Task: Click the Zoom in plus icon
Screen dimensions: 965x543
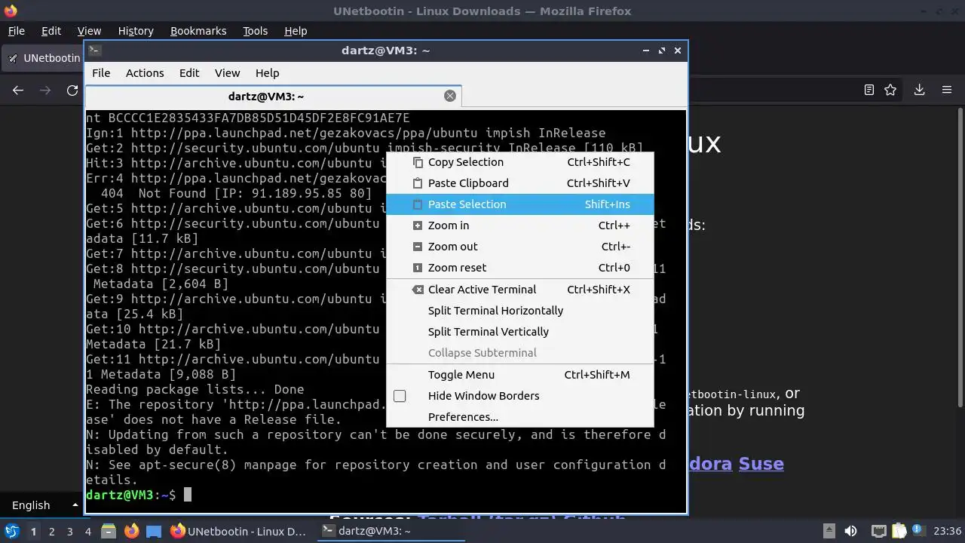Action: click(x=417, y=225)
